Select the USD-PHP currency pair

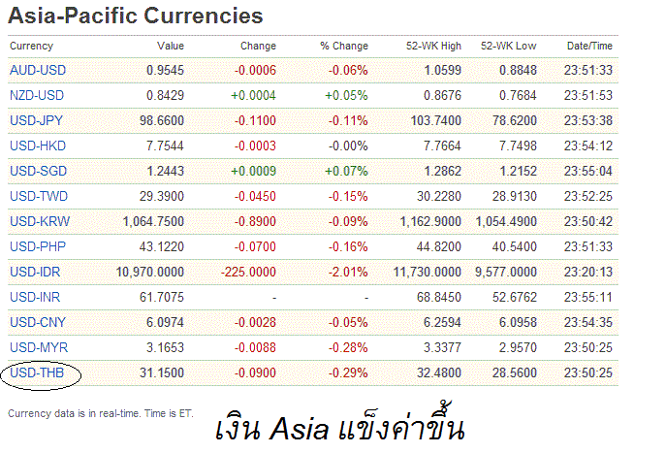point(37,246)
